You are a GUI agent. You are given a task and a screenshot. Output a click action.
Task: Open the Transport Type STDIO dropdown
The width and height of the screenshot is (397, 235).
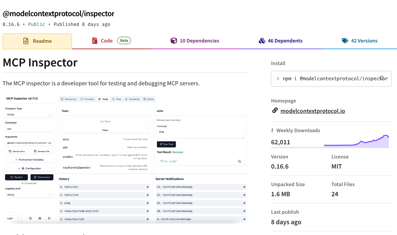[29, 115]
